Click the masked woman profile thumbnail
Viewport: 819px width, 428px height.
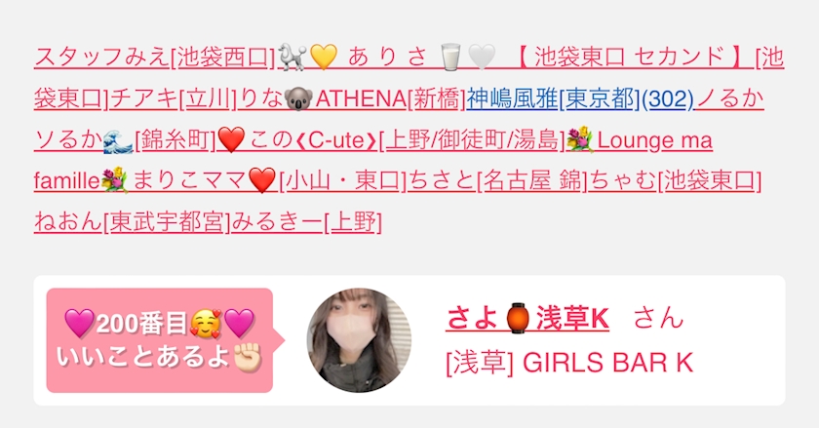pyautogui.click(x=359, y=340)
